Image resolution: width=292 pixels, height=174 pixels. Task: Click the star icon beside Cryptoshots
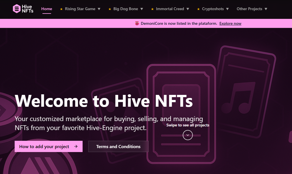pyautogui.click(x=199, y=9)
